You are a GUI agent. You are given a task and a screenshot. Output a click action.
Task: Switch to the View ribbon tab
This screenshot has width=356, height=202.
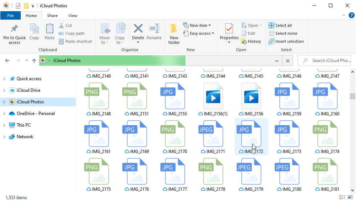[x=73, y=16]
